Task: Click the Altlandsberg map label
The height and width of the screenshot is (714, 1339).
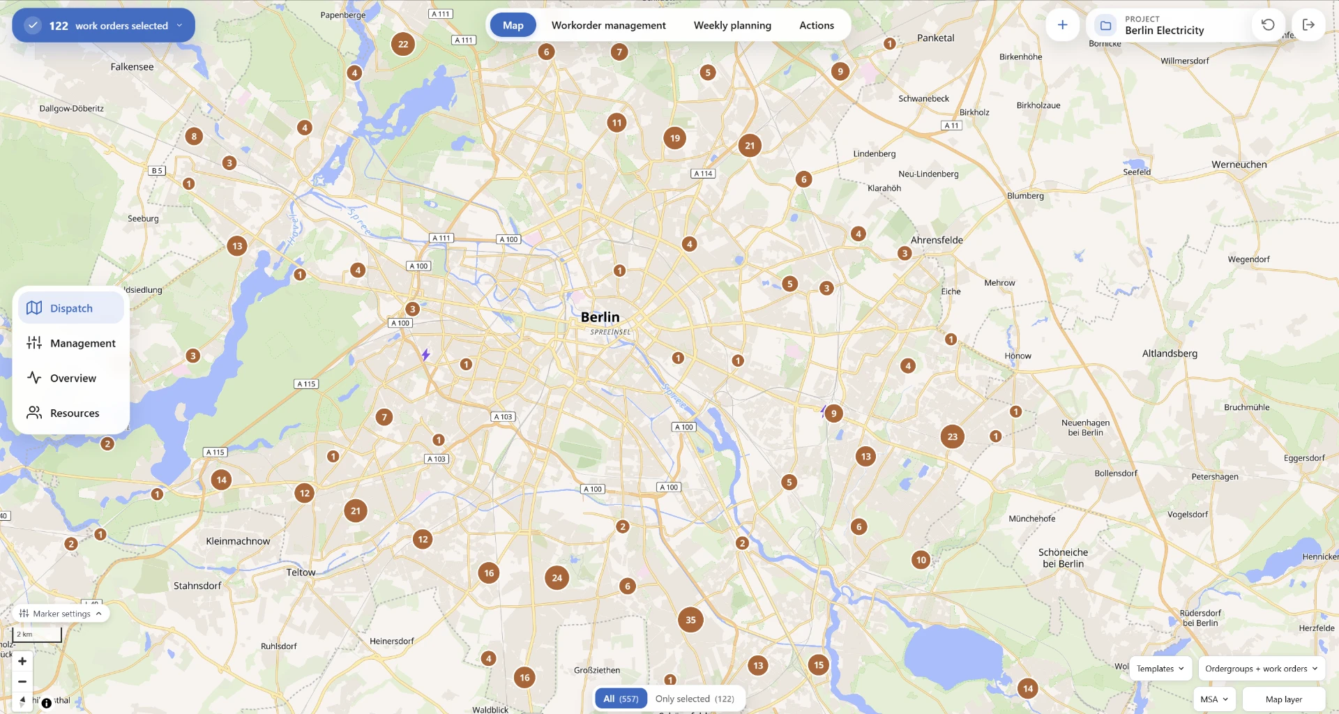Action: coord(1170,354)
